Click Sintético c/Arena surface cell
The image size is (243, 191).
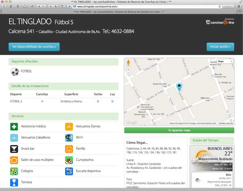(x=71, y=101)
